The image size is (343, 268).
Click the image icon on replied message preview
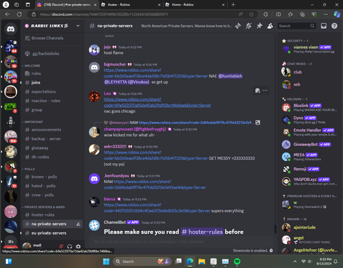click(x=258, y=123)
